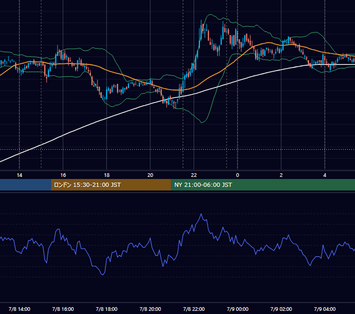Click the highest candle wick after 22:00

[202, 20]
